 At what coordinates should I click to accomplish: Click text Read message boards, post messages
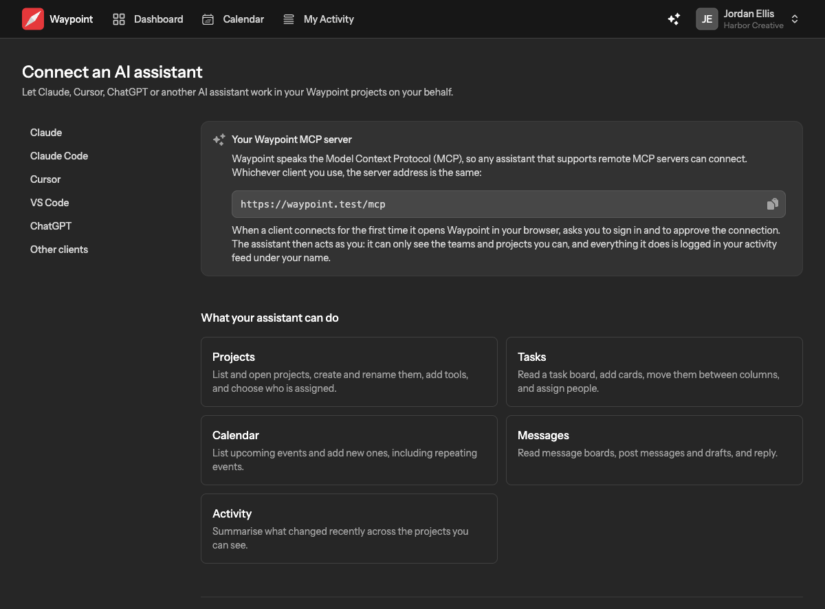(648, 453)
